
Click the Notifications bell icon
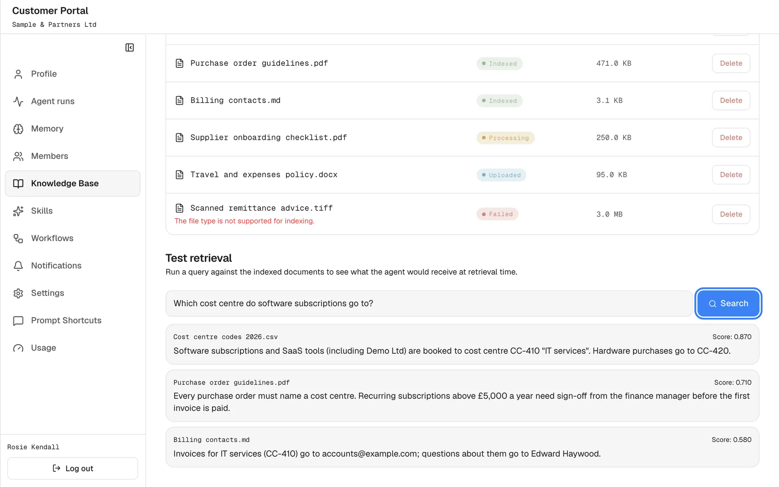(x=18, y=266)
